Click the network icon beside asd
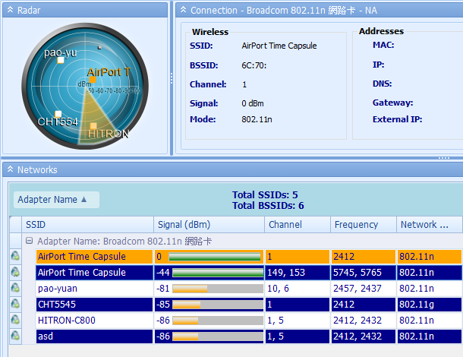Image resolution: width=463 pixels, height=357 pixels. (15, 336)
